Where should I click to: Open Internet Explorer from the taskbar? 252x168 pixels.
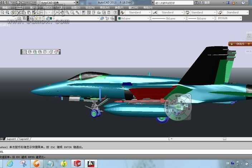click(x=10, y=164)
